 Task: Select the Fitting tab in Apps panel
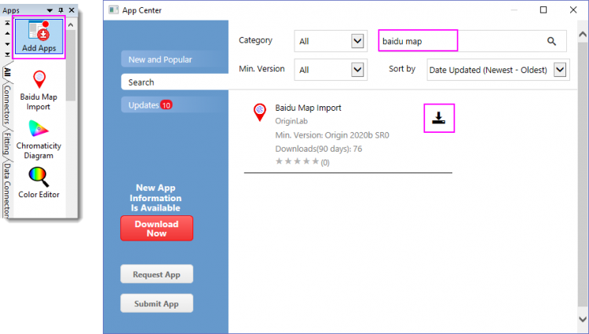(x=7, y=144)
